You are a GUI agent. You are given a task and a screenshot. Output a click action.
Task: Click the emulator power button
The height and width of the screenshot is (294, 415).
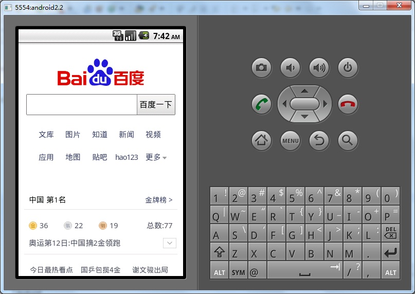348,68
